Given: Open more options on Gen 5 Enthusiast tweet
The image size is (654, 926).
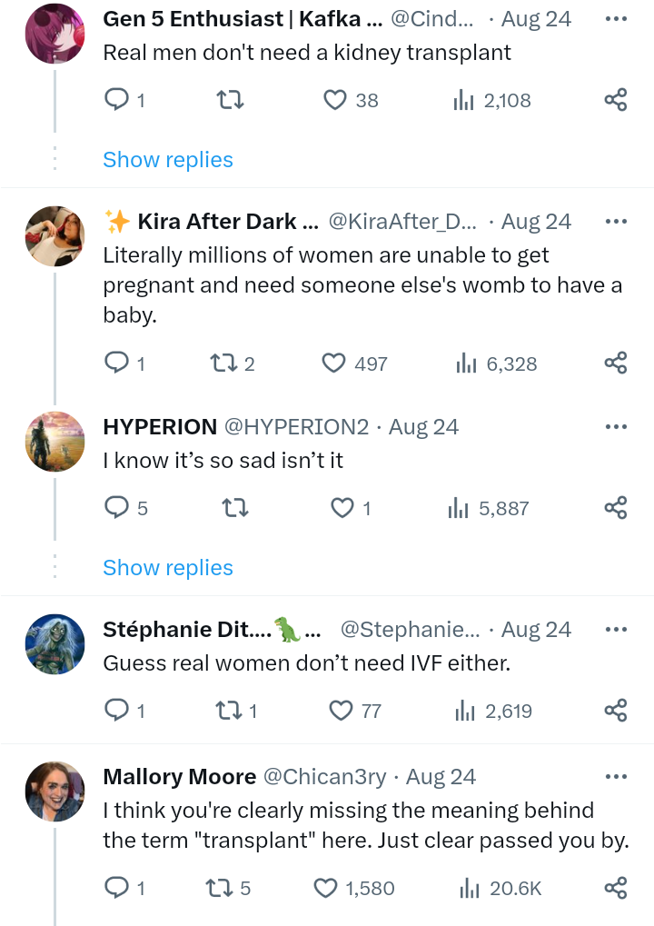Looking at the screenshot, I should coord(616,19).
